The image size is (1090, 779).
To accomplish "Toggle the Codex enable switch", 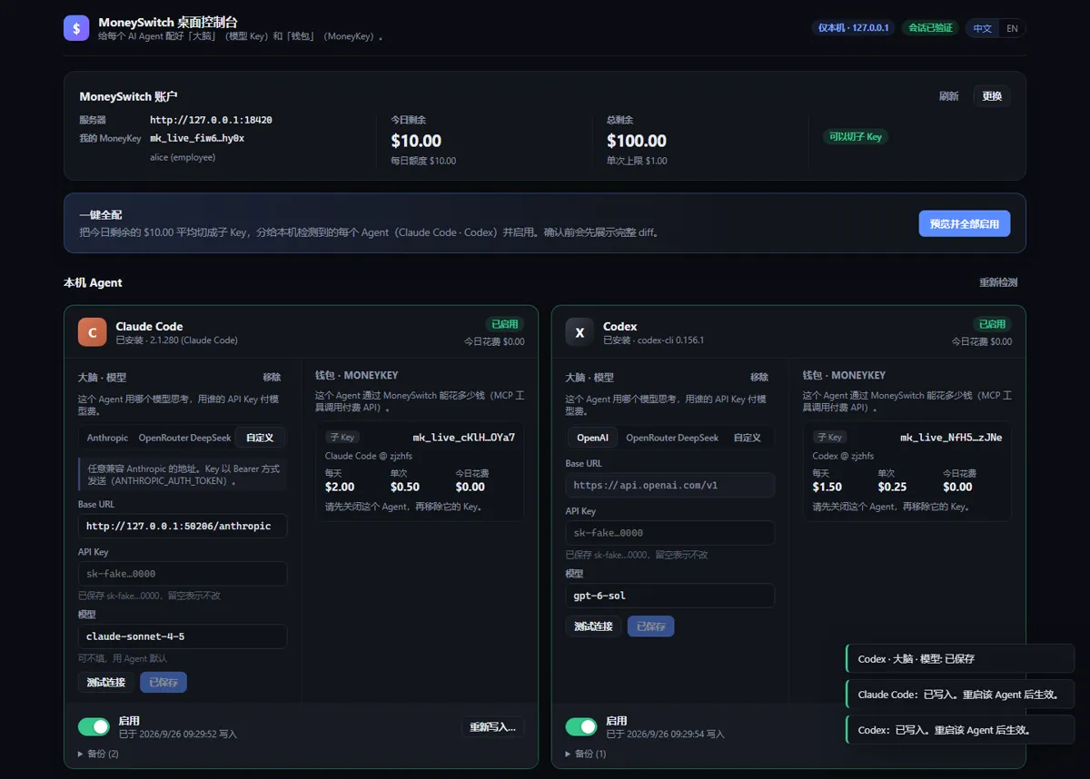I will click(581, 726).
